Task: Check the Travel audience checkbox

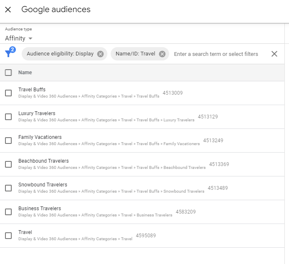Action: coord(8,236)
